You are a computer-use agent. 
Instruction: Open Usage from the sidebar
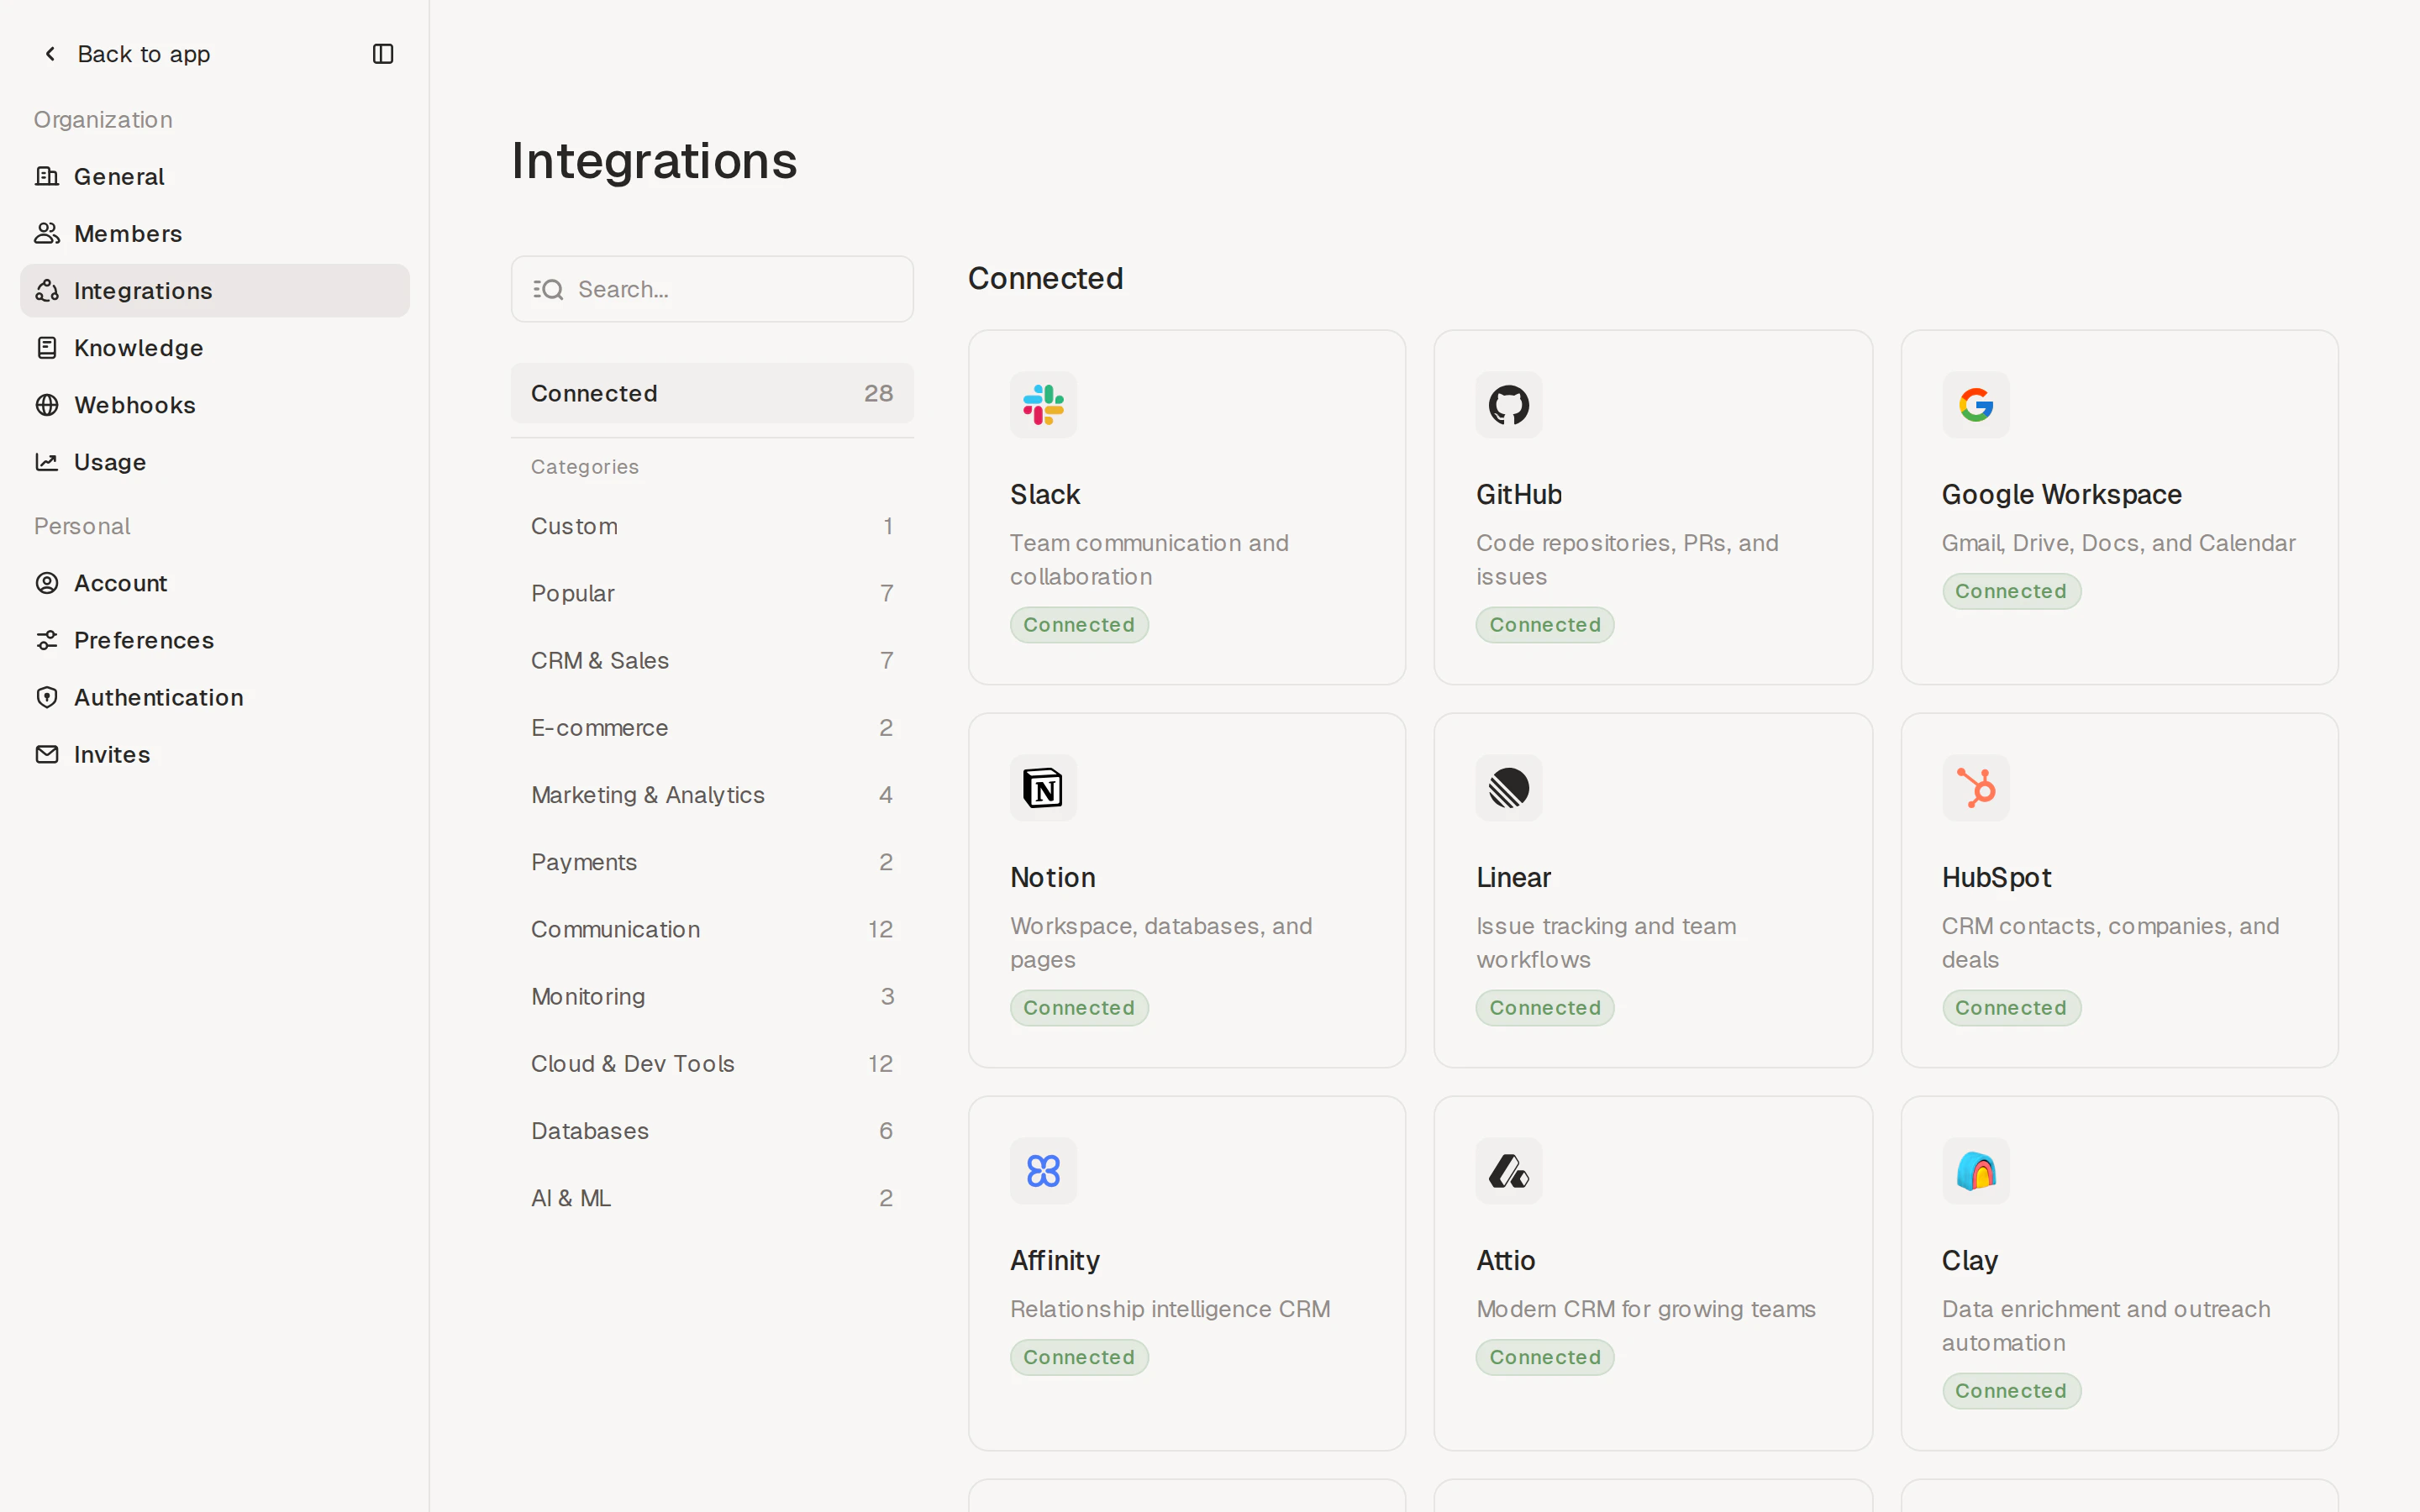coord(215,461)
